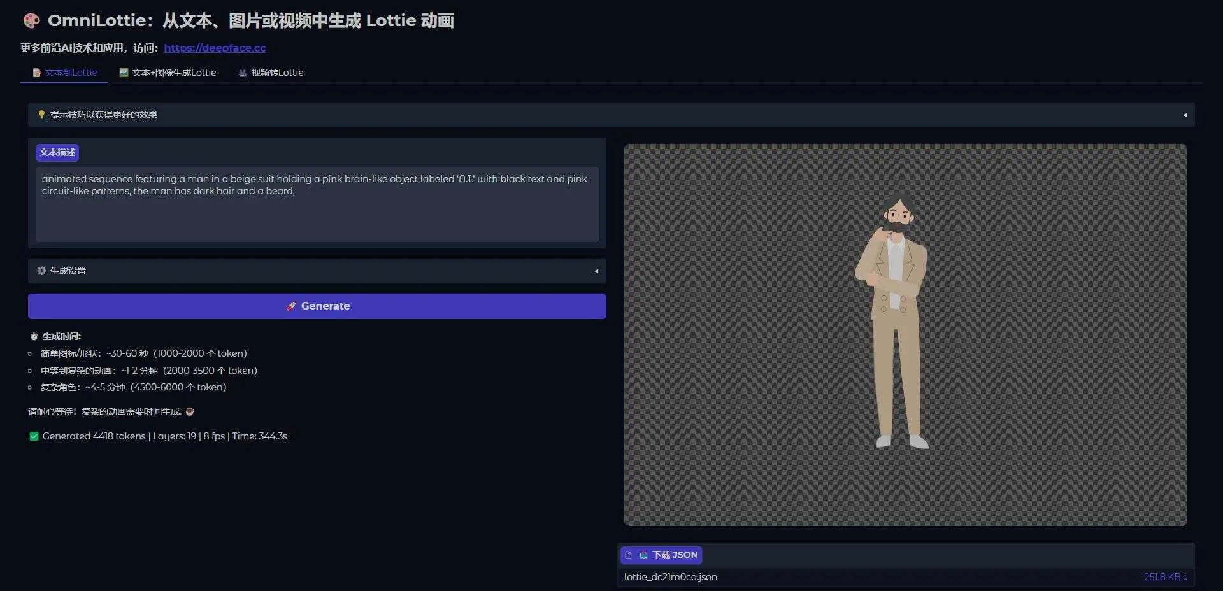Click the lightbulb icon in the tips bar

(x=41, y=115)
